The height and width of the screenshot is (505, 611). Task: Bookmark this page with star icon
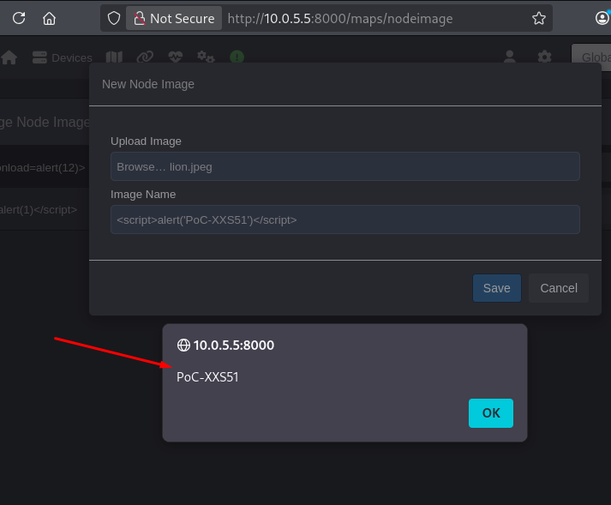click(x=538, y=18)
